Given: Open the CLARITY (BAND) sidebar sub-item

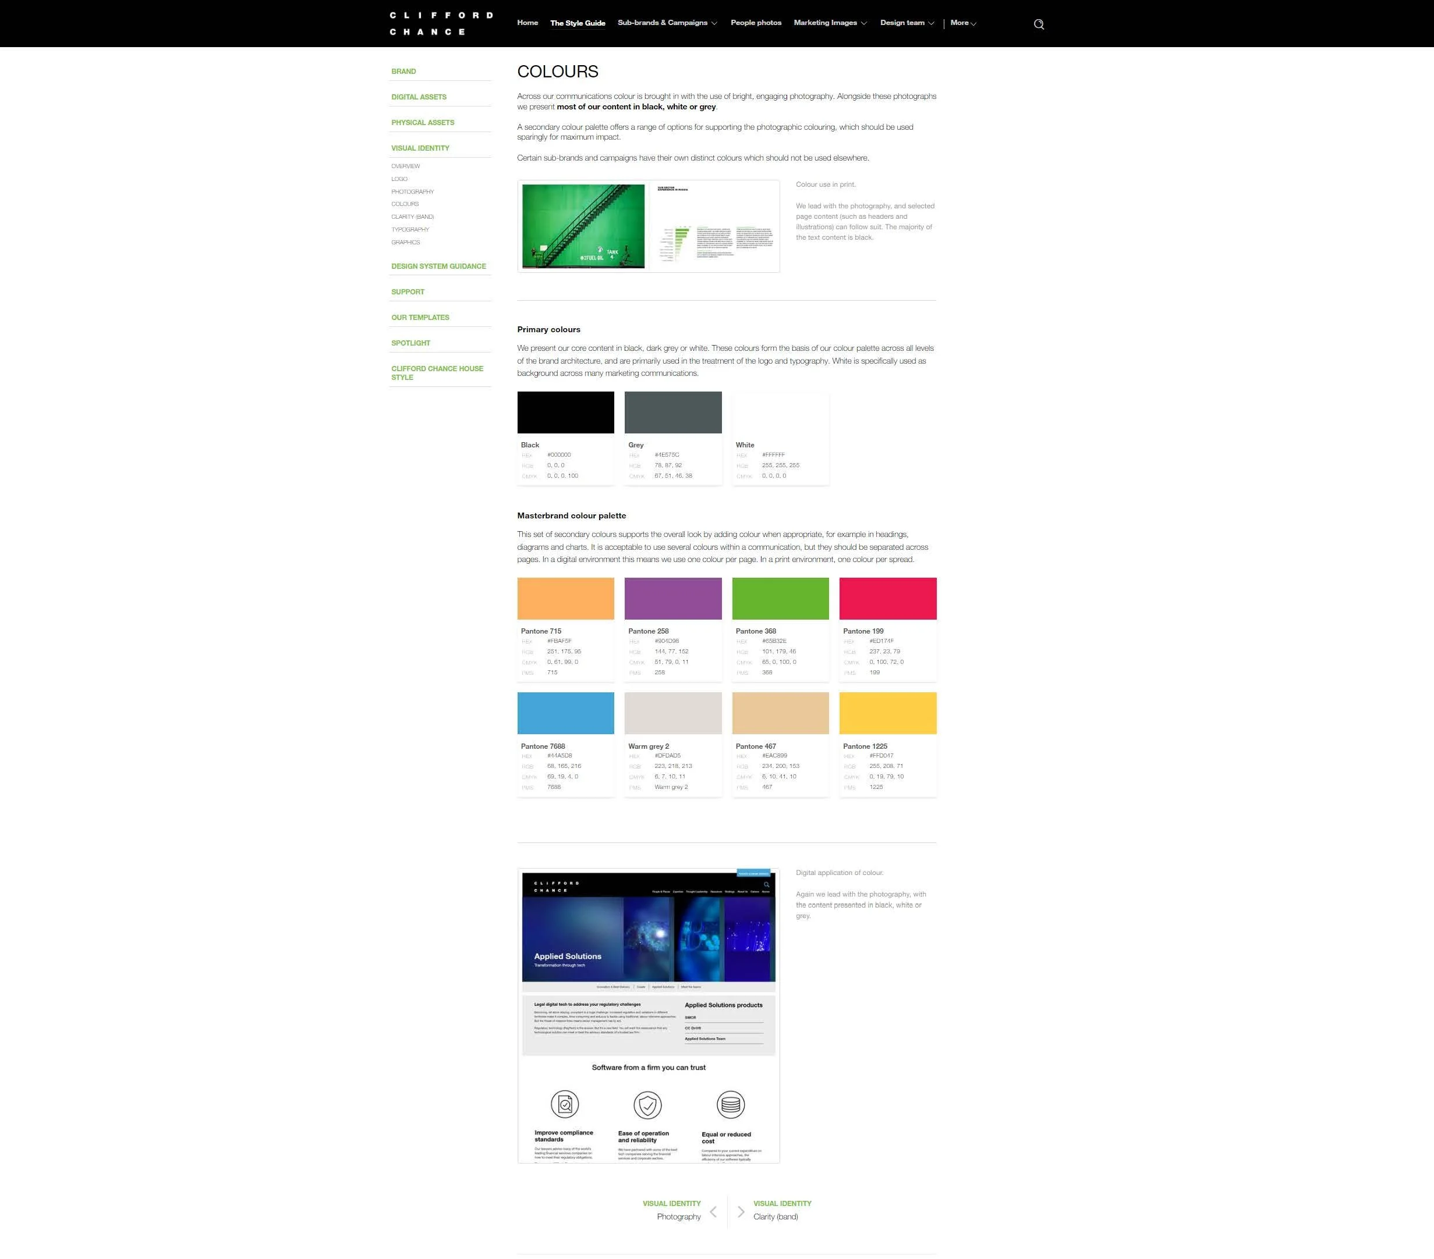Looking at the screenshot, I should (x=413, y=216).
